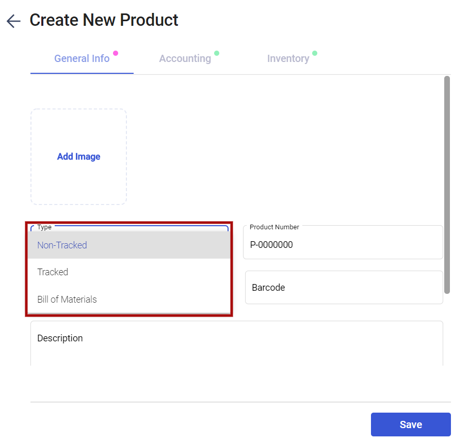Click the vertical scrollbar on the form
The width and height of the screenshot is (469, 440).
447,185
